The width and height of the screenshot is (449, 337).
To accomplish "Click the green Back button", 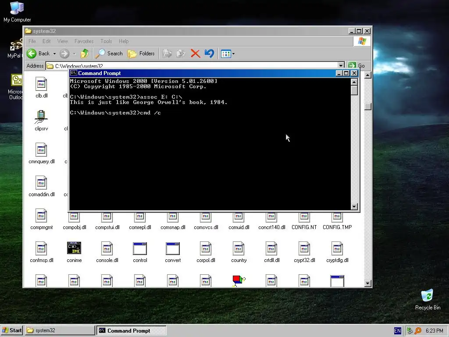I will pos(39,54).
